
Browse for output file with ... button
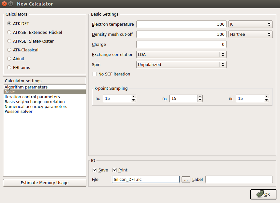pyautogui.click(x=186, y=180)
